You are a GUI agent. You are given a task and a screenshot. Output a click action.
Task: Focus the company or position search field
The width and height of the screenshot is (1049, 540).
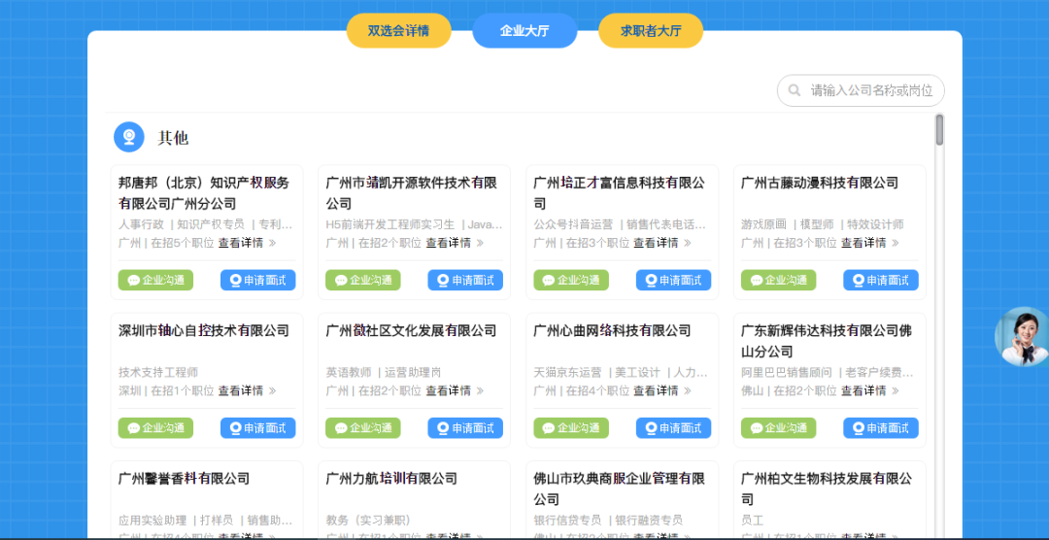(870, 90)
